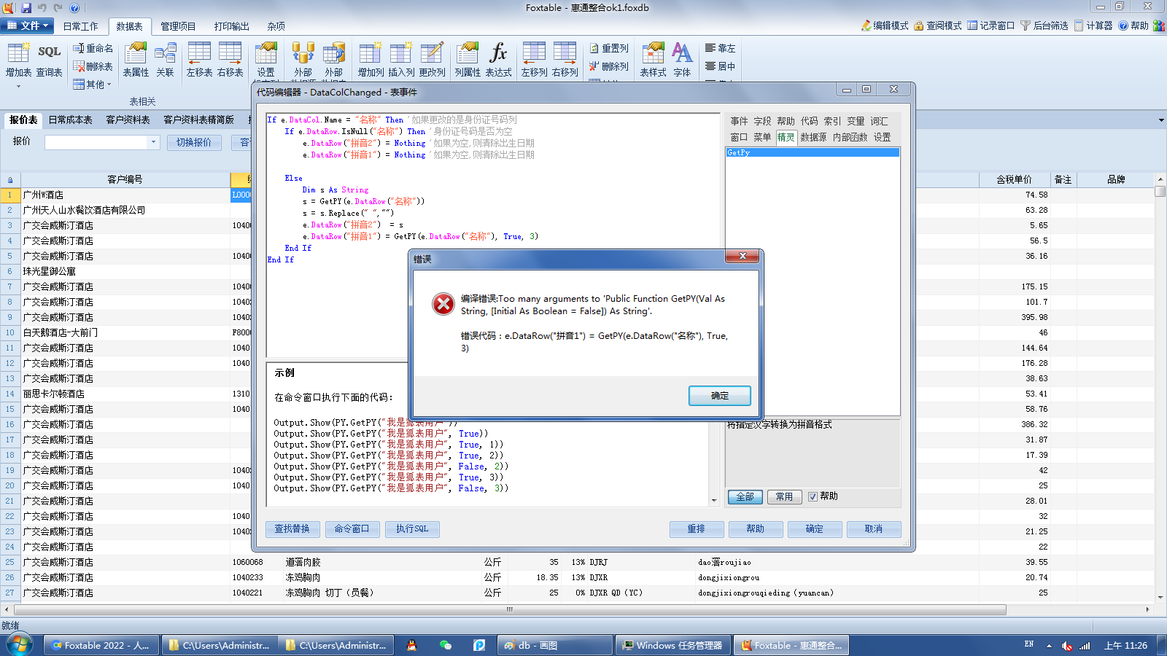Image resolution: width=1167 pixels, height=656 pixels.
Task: Select 数据源 tab in code editor
Action: pos(813,137)
